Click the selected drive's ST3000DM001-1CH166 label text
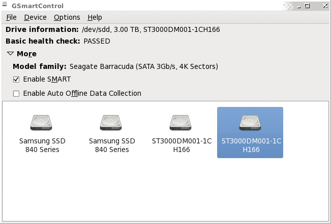 [251, 145]
